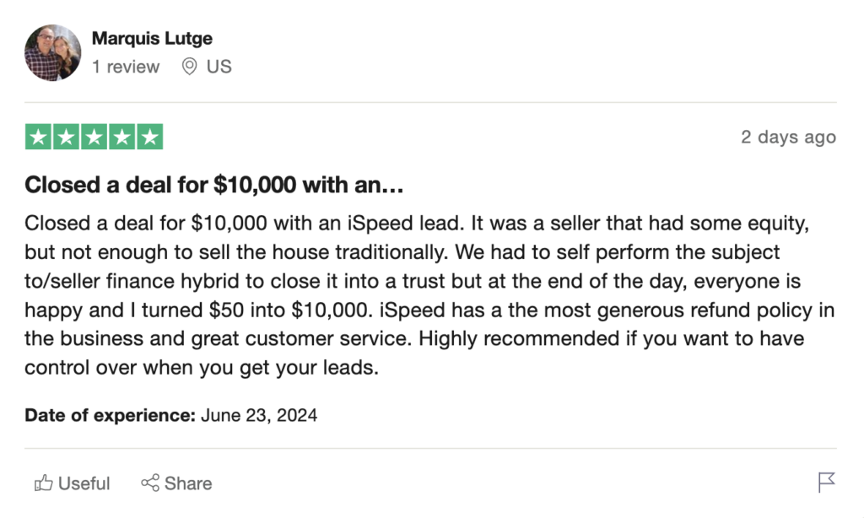Viewport: 864px width, 518px height.
Task: Flag this review using the flag icon
Action: 826,483
